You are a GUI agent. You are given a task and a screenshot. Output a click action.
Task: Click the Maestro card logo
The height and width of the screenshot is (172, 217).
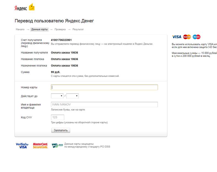pyautogui.click(x=197, y=37)
